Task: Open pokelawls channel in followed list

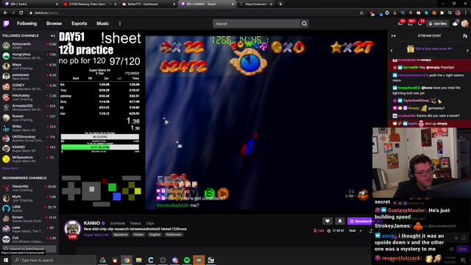Action: 29,77
